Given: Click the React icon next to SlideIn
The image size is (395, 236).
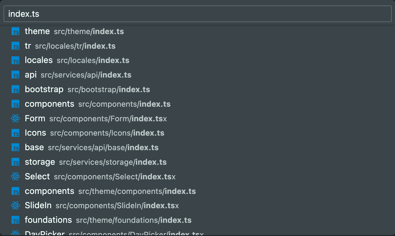Looking at the screenshot, I should [15, 205].
